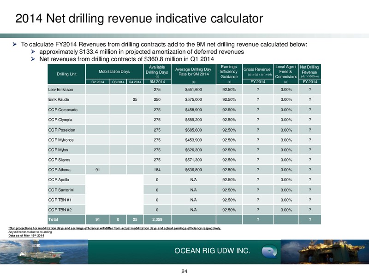Click the Ocean Rig circular logo icon
Screen dimensions: 369x276
[269, 251]
